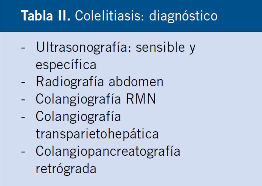The width and height of the screenshot is (262, 186).
Task: Click the dash bullet before Colangiografía RMN
Action: 23,101
